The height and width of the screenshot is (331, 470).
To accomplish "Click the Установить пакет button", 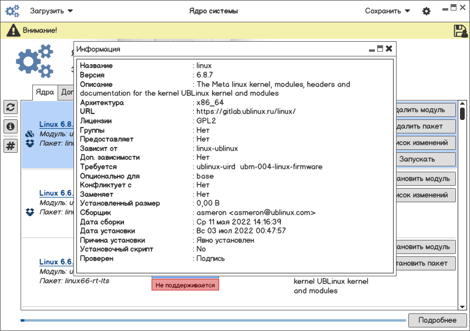I will [426, 263].
